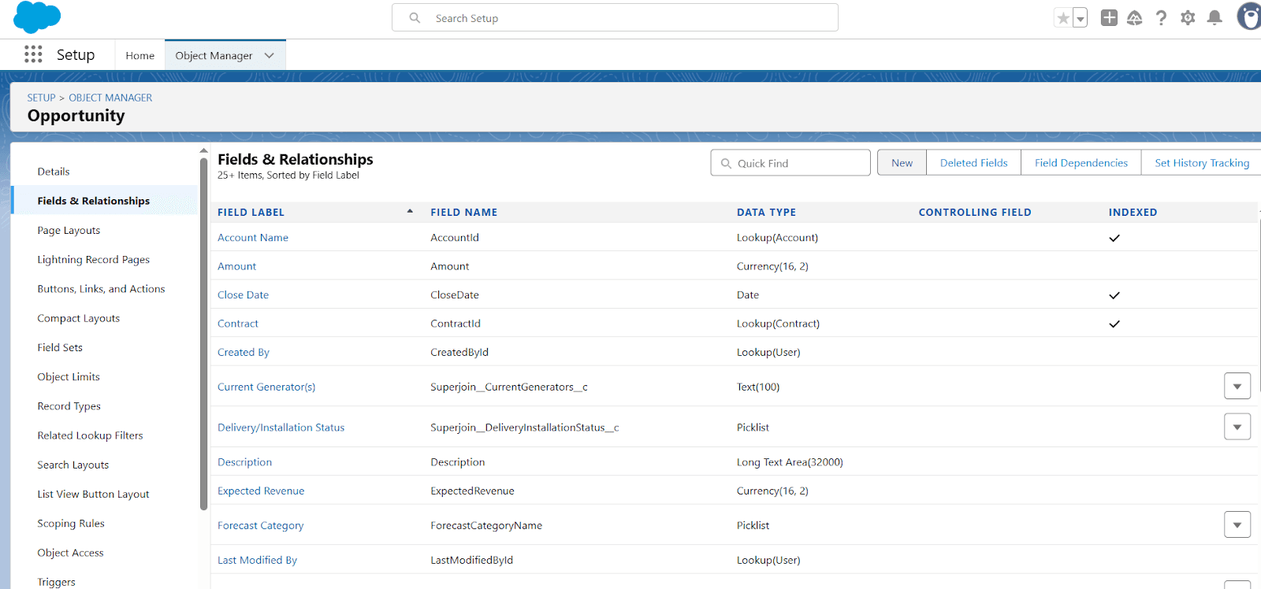Open the Trailhead guidance icon

pyautogui.click(x=1135, y=17)
